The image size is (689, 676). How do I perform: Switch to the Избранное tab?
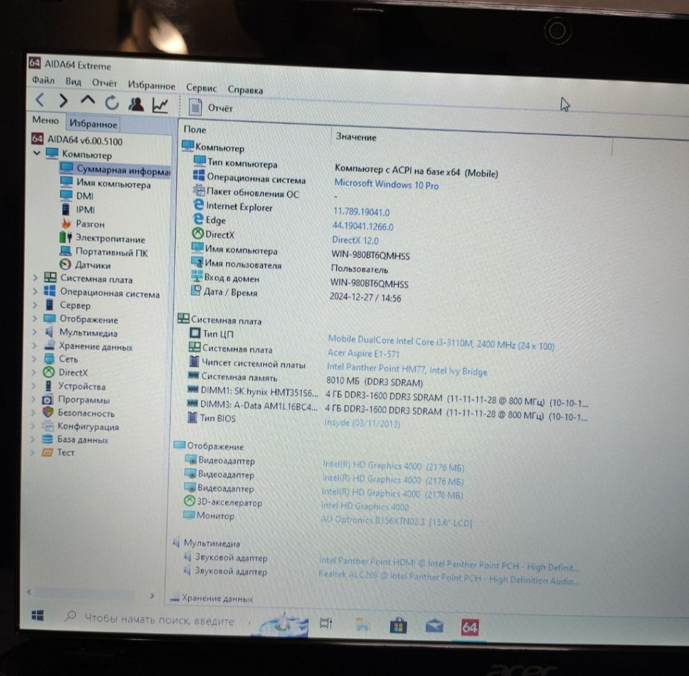[92, 124]
